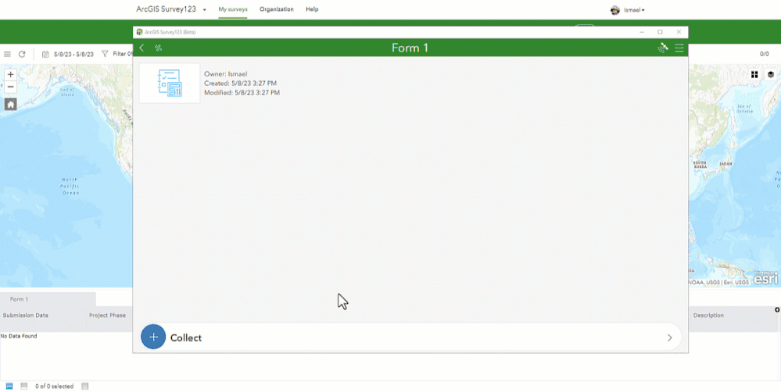Click the '0 of 0 selected' status text
Screen dimensions: 781x392
tap(54, 386)
